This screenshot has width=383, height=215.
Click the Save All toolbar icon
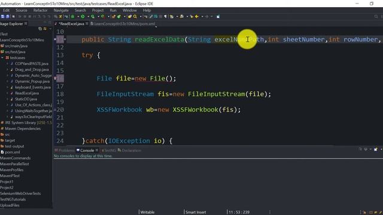(8, 17)
